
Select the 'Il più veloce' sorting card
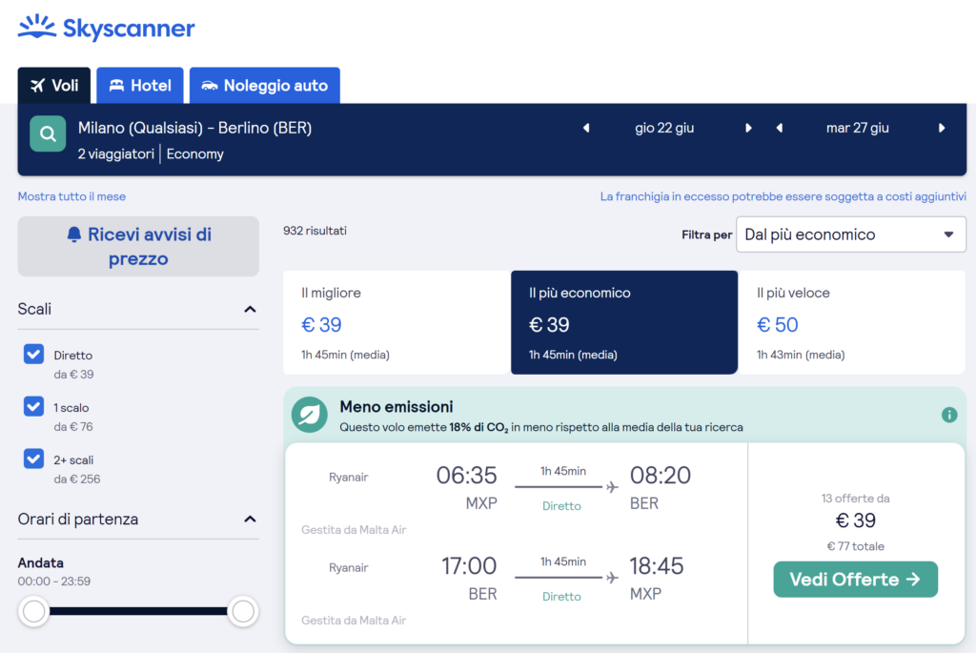tap(852, 322)
